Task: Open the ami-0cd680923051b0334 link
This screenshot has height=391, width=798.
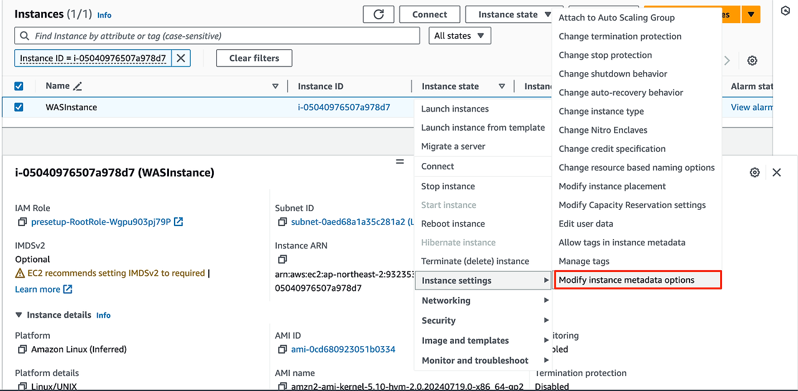Action: [343, 349]
